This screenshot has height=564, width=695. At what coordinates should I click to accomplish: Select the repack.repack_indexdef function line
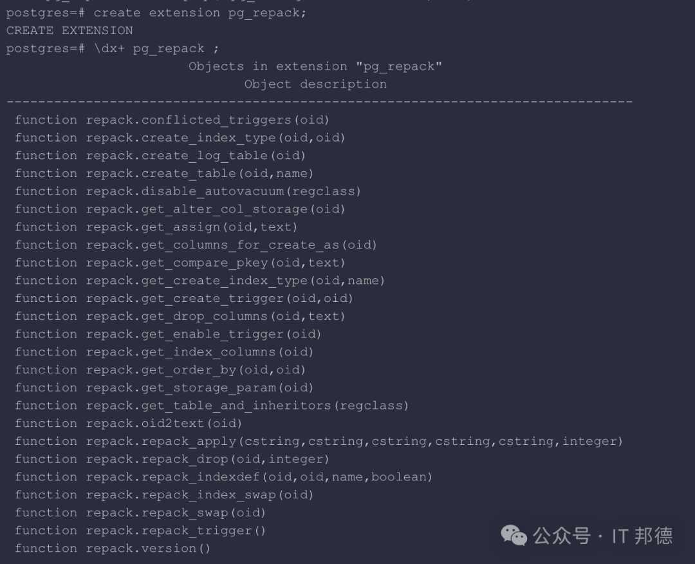223,477
